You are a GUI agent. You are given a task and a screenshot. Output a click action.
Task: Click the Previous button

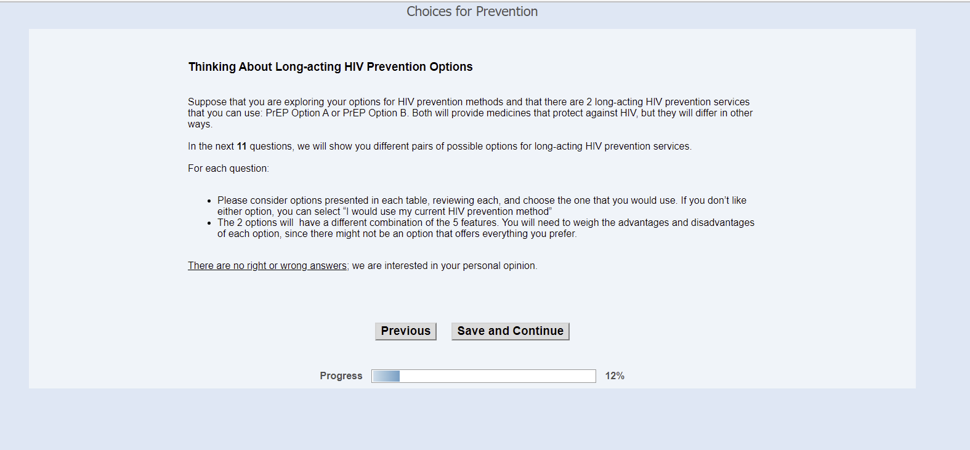coord(405,331)
